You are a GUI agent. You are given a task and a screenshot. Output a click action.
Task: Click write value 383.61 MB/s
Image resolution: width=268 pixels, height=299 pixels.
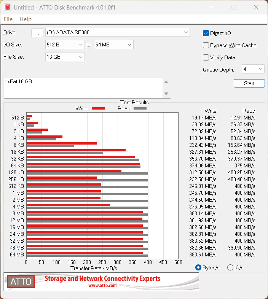[203, 254]
